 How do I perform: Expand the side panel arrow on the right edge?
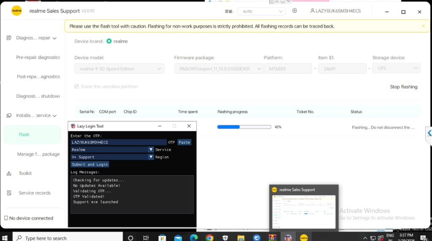pos(429,133)
